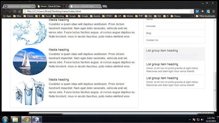
Task: Reload the page with refresh icon
Action: coord(14,12)
